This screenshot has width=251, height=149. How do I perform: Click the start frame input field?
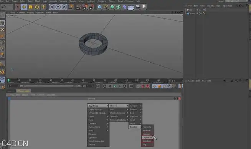point(13,86)
